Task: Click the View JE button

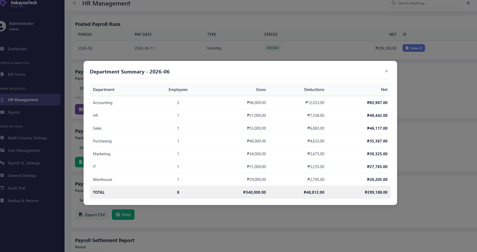Action: [414, 48]
